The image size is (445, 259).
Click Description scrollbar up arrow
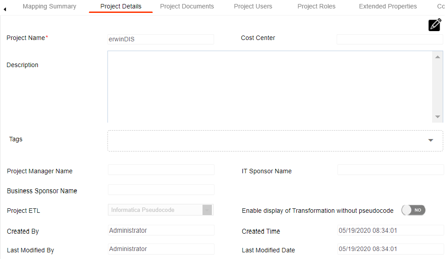[x=437, y=57]
